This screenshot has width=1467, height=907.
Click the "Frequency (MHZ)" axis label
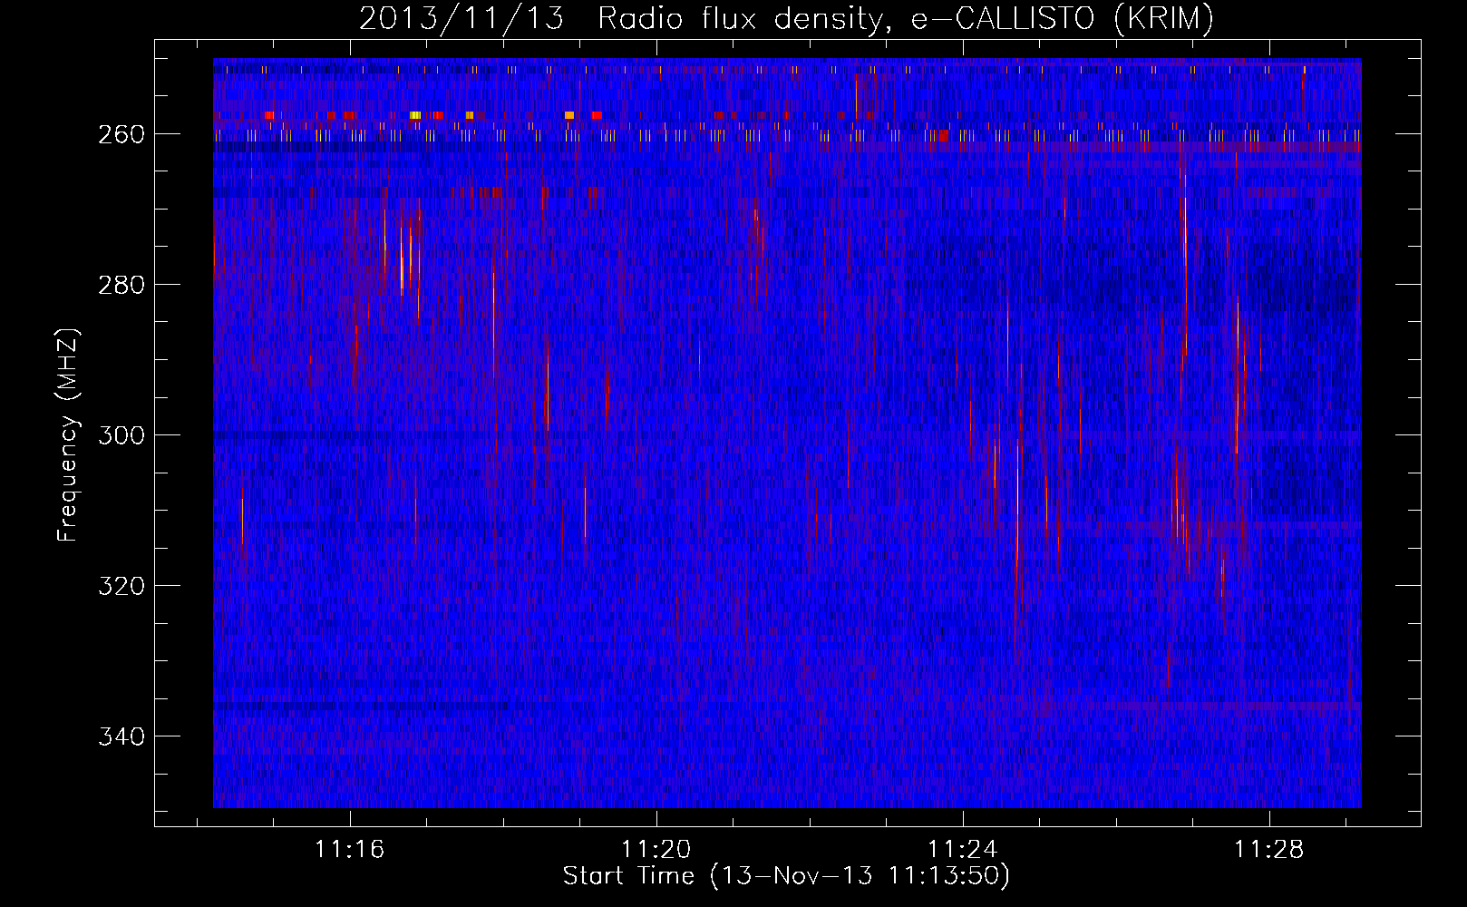(69, 434)
